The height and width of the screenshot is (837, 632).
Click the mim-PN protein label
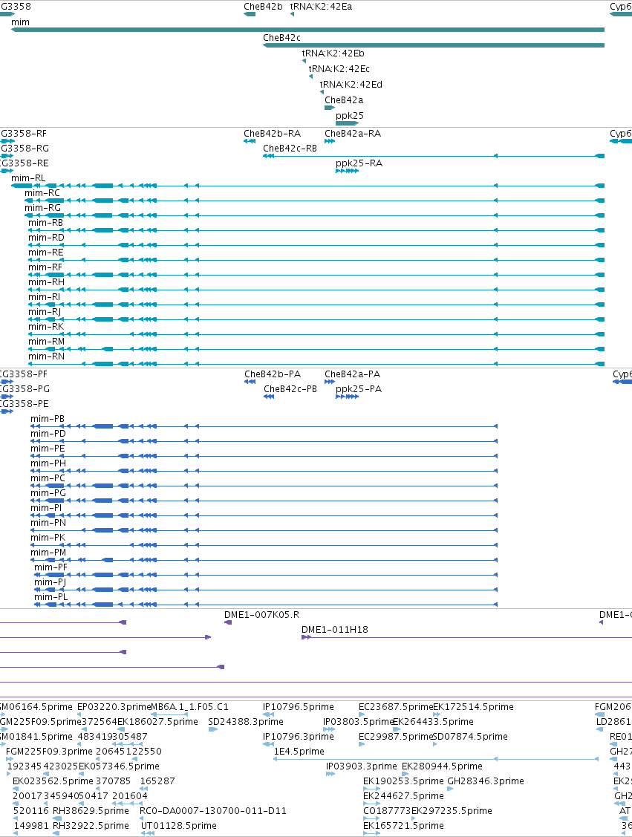pos(48,523)
